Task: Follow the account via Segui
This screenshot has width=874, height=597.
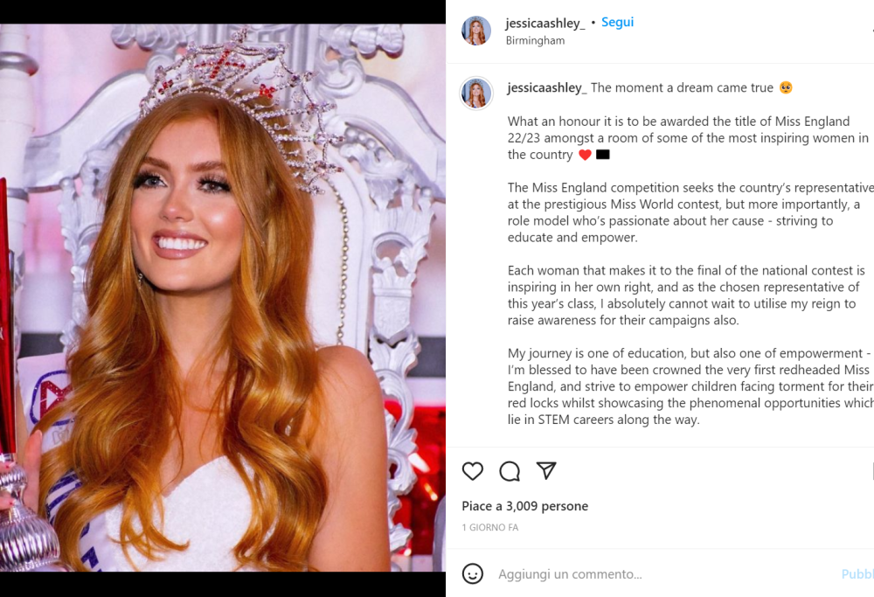Action: (x=617, y=23)
